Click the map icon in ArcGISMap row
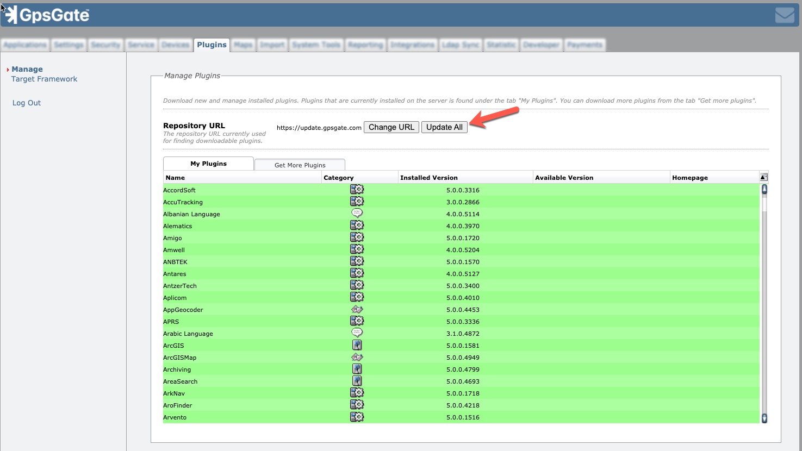The width and height of the screenshot is (802, 451). (x=357, y=357)
